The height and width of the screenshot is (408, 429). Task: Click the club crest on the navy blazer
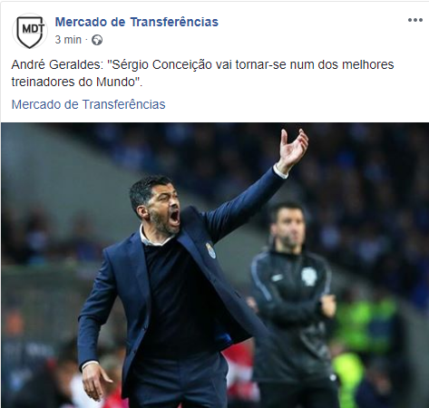click(x=210, y=250)
